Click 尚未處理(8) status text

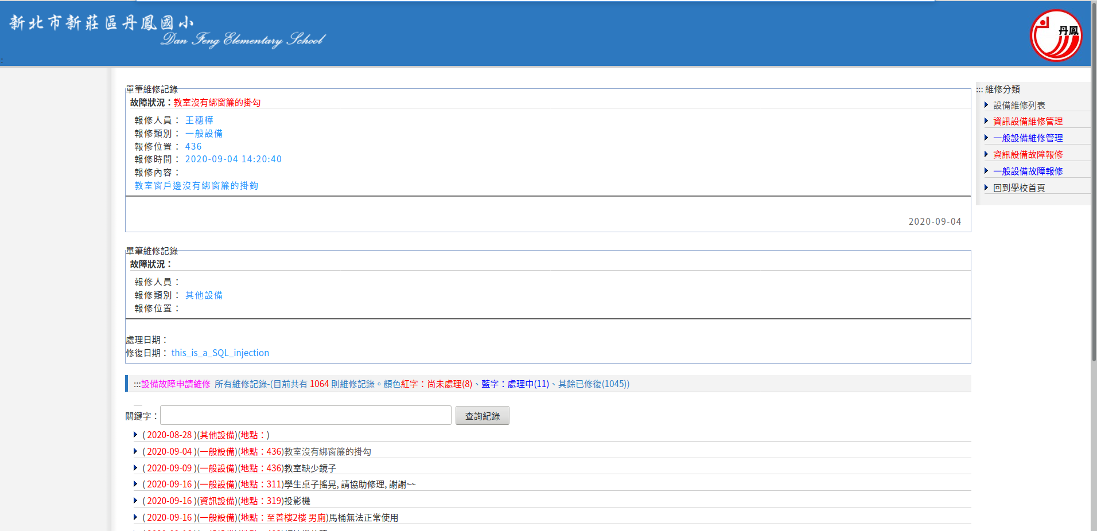449,384
